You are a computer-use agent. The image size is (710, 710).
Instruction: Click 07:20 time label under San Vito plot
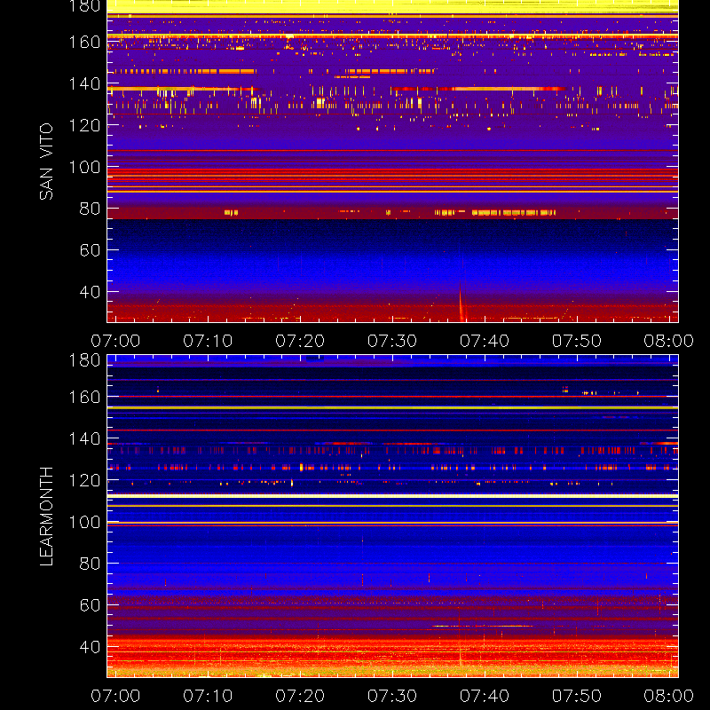coord(300,341)
